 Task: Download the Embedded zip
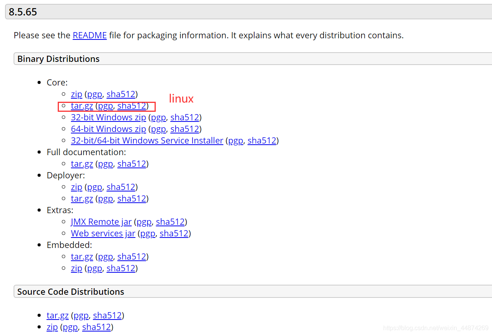pyautogui.click(x=77, y=268)
